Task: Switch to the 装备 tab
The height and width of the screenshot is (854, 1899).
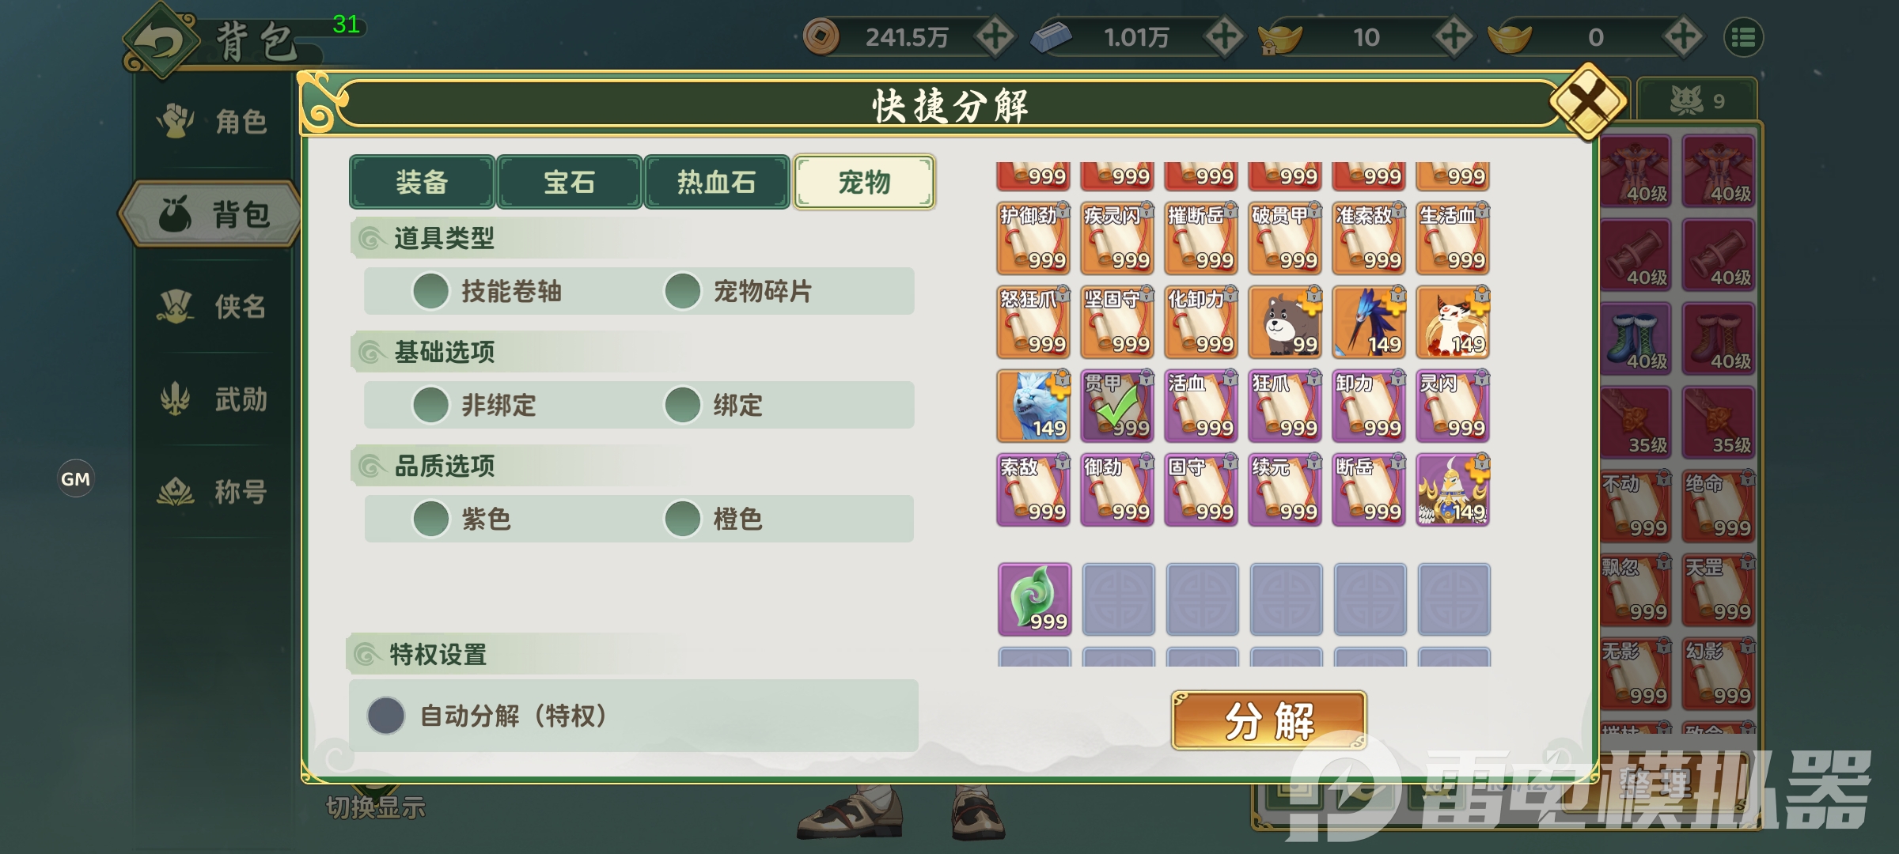Action: (x=422, y=182)
